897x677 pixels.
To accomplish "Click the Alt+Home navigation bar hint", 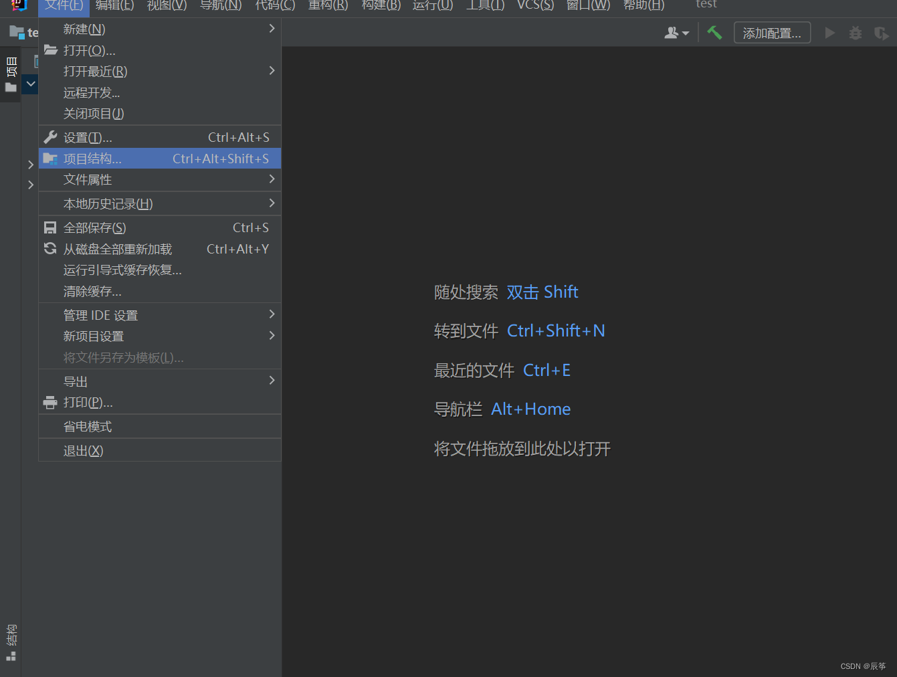I will click(x=530, y=409).
